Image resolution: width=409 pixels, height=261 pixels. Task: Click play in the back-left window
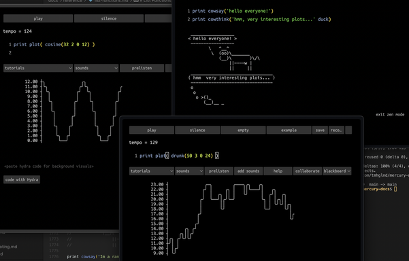coord(38,18)
